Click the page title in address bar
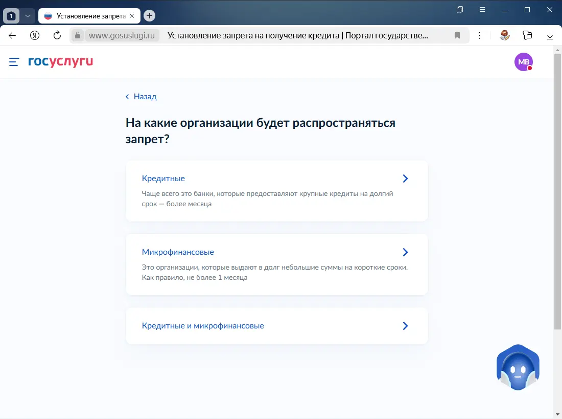Viewport: 562px width, 419px height. click(297, 35)
